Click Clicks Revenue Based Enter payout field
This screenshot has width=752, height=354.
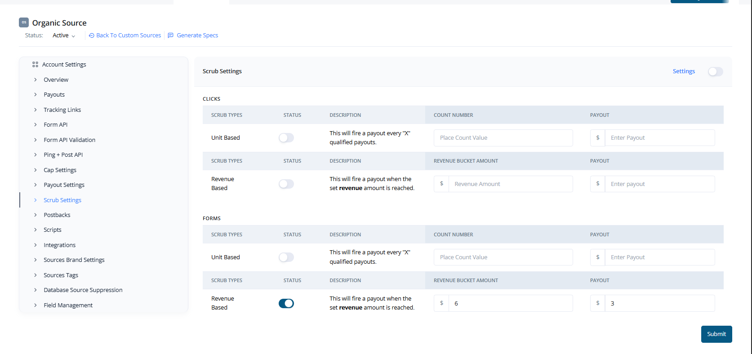pos(660,184)
